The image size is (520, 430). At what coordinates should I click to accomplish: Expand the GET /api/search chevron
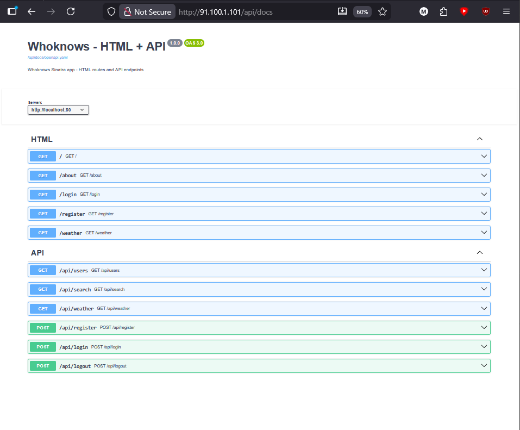point(484,289)
